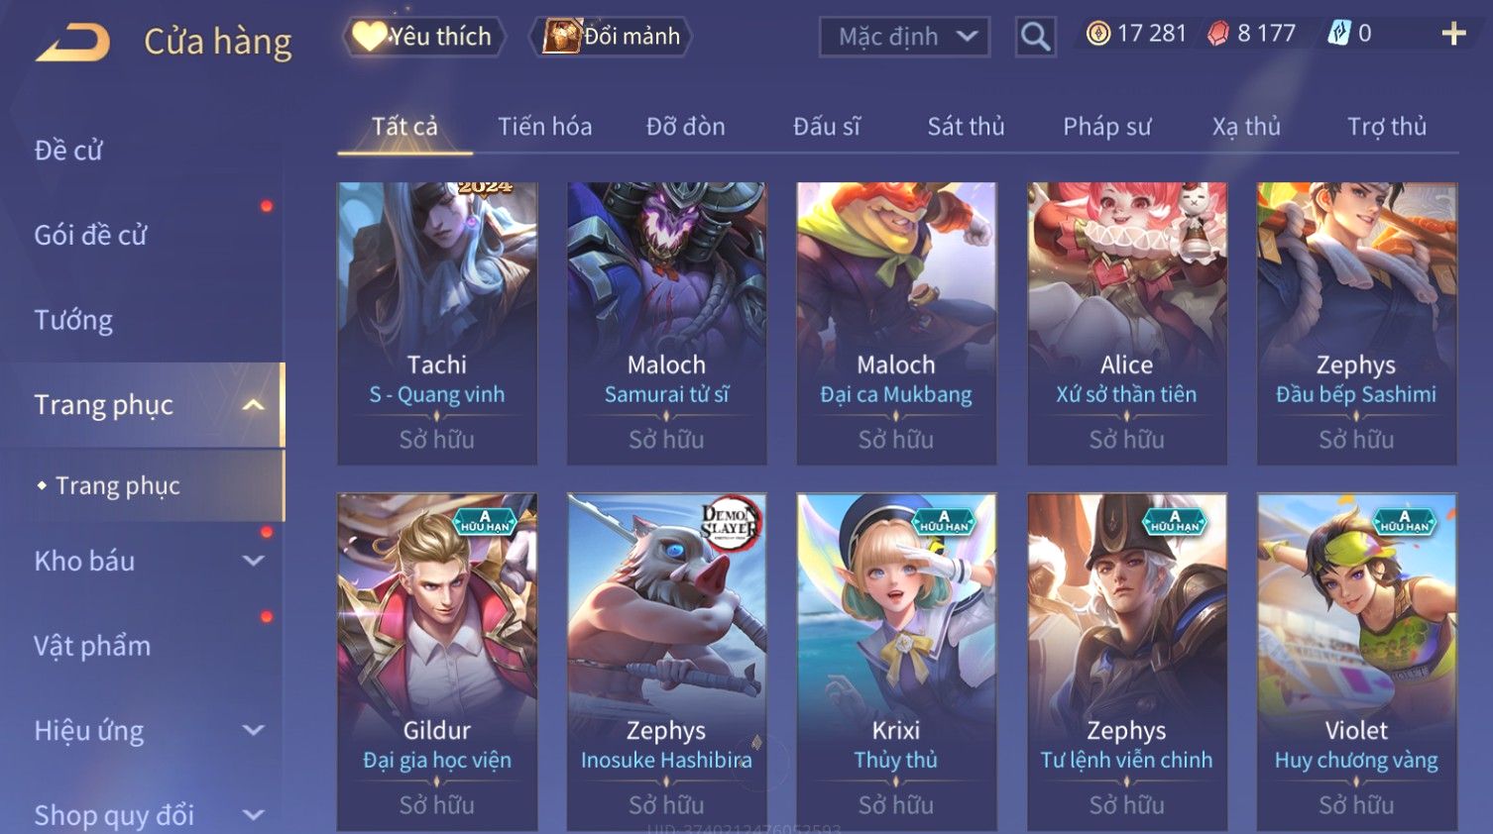Go back using the golden return arrow
This screenshot has width=1493, height=834.
72,43
